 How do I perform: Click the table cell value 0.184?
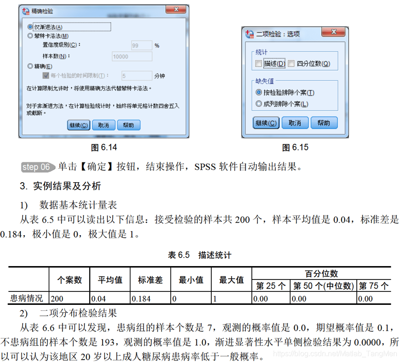[x=141, y=299]
